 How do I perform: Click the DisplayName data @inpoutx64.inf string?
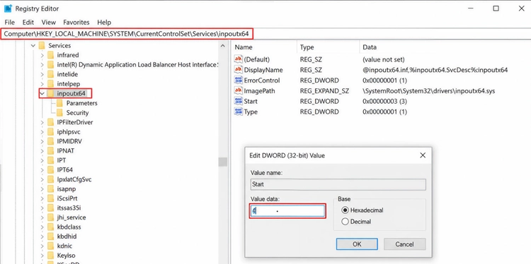435,70
